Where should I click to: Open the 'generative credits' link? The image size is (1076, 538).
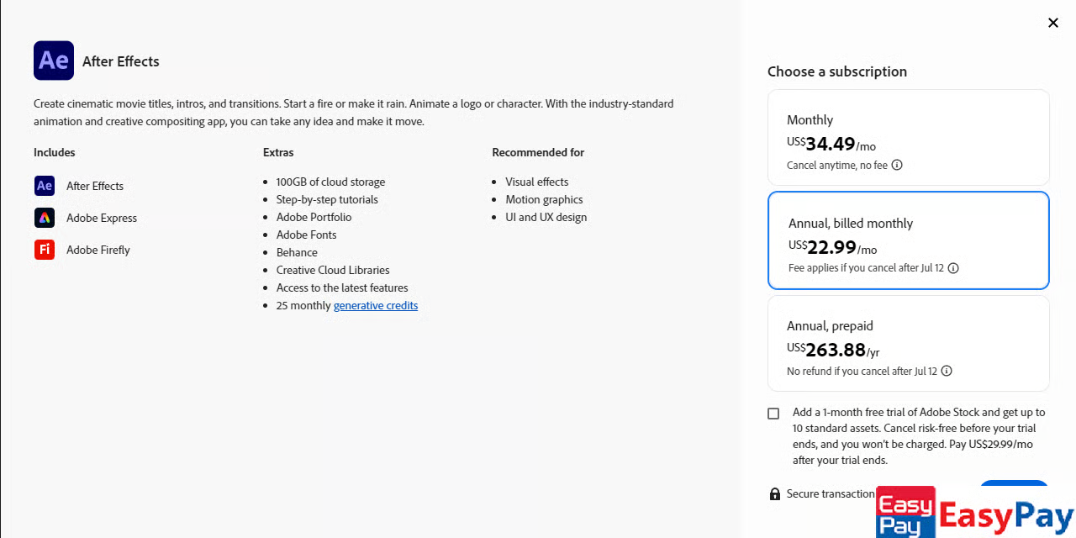(x=376, y=305)
